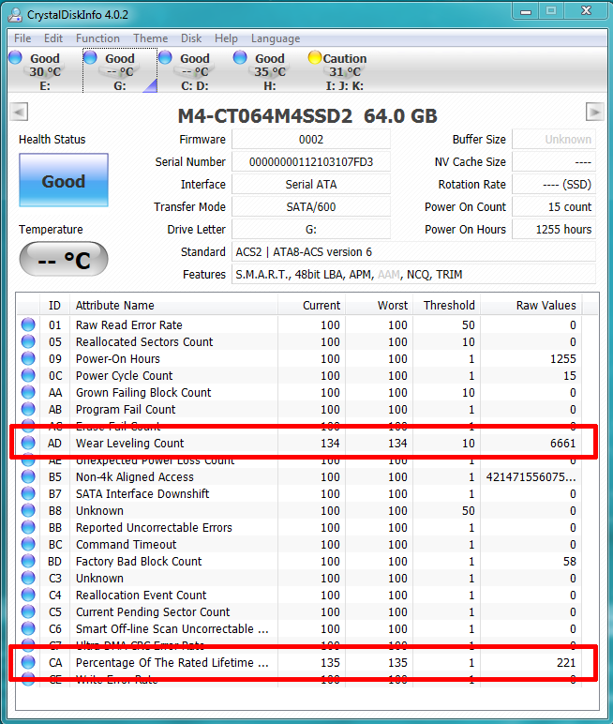Viewport: 613px width, 724px height.
Task: Click the Attribute Name column header
Action: point(173,305)
